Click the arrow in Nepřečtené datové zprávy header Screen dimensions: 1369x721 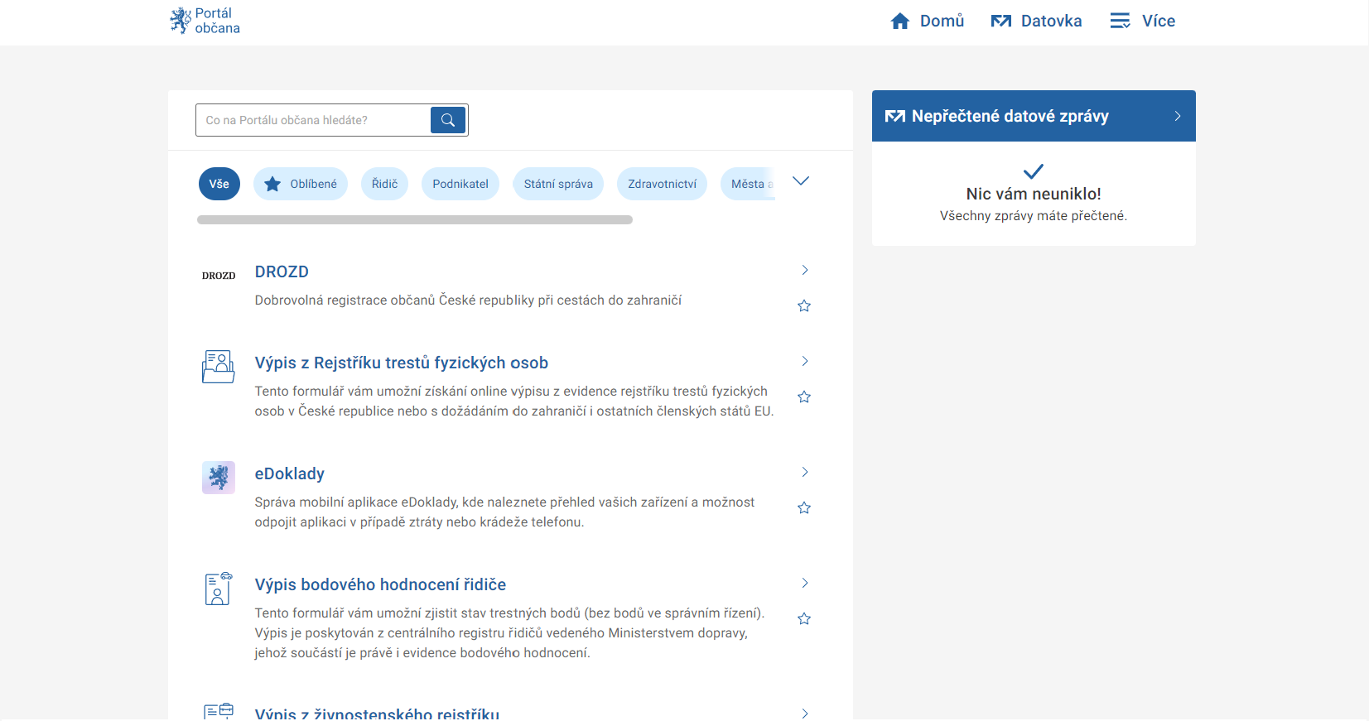tap(1178, 116)
